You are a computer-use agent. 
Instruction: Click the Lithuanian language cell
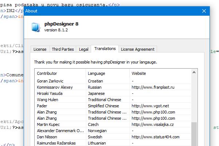click(97, 143)
